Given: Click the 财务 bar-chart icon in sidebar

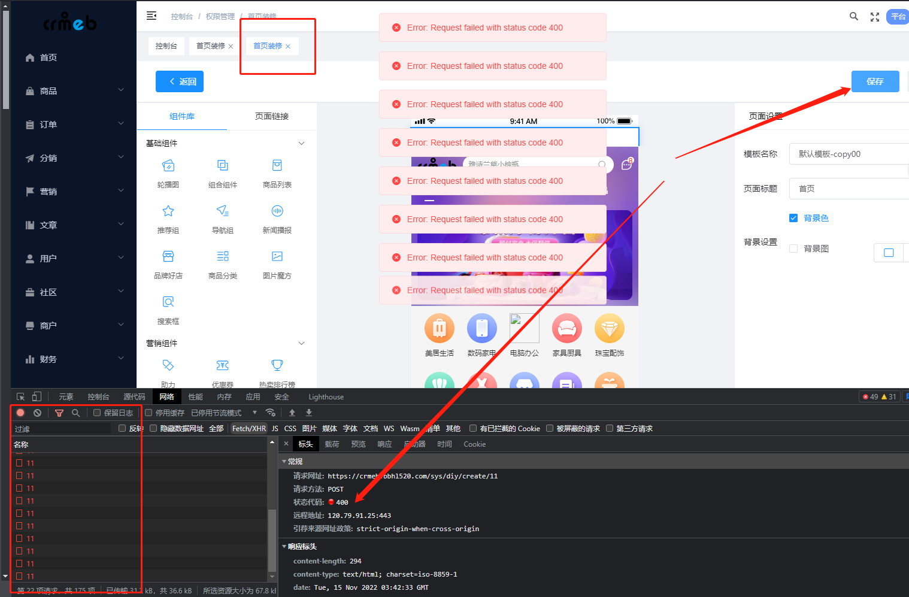Looking at the screenshot, I should (30, 359).
